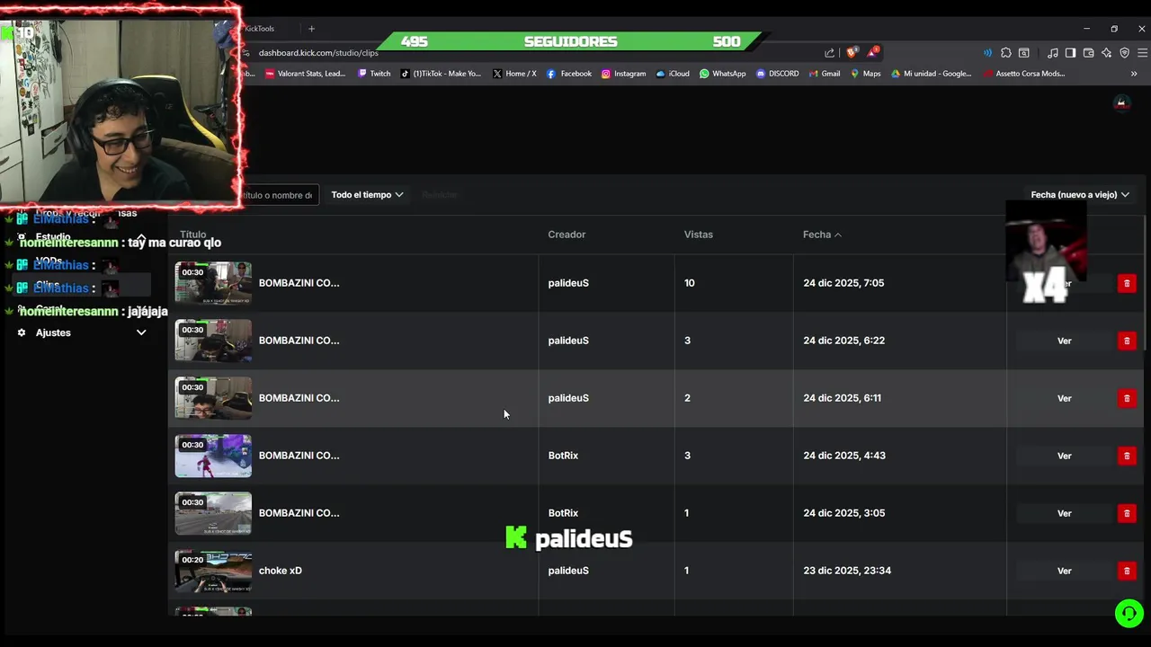Open the WhatsApp bookmark
The image size is (1151, 647).
click(x=722, y=74)
